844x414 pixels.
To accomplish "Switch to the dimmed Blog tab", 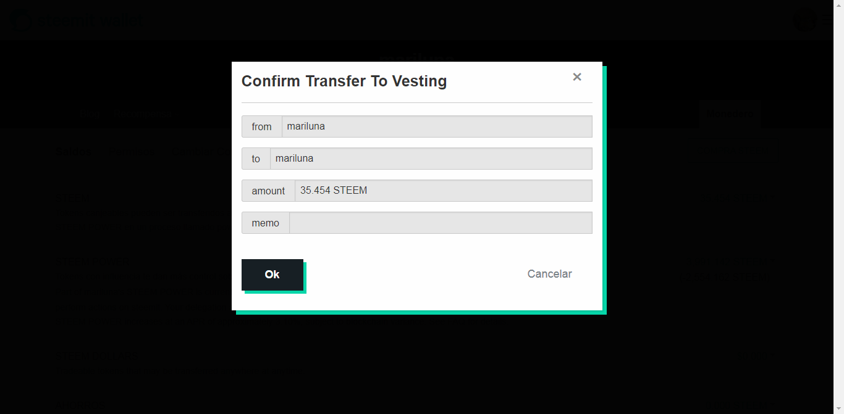I will 91,114.
